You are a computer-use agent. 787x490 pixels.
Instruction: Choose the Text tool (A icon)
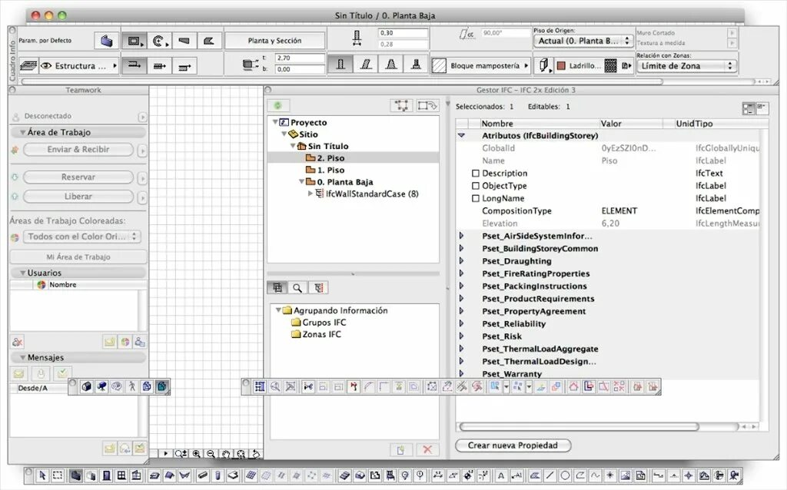[501, 475]
